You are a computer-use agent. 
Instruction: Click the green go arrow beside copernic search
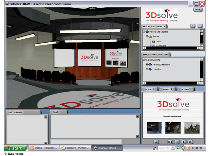[x=178, y=148]
